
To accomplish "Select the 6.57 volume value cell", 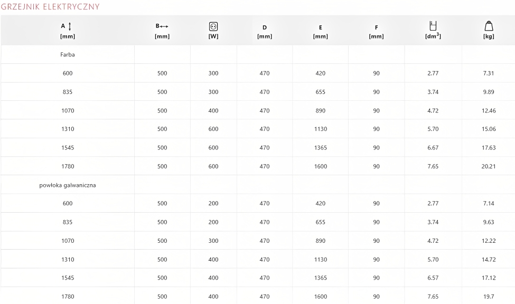I will (433, 278).
